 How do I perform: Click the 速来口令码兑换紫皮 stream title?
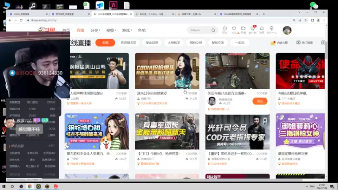point(152,93)
